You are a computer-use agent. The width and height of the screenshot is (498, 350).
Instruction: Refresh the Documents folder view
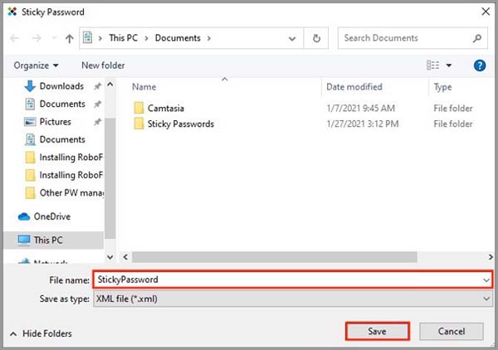coord(316,38)
